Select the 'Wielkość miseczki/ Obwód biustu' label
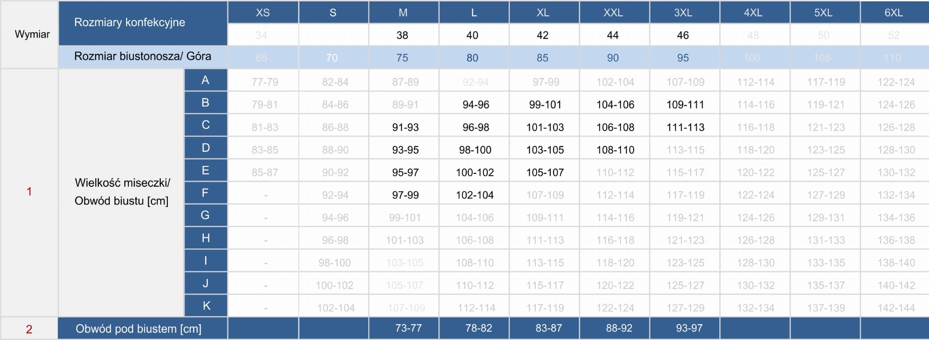This screenshot has width=929, height=340. [122, 192]
